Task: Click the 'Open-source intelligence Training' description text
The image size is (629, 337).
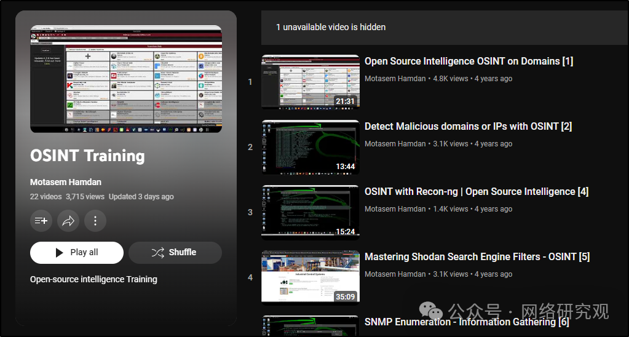Action: point(93,279)
